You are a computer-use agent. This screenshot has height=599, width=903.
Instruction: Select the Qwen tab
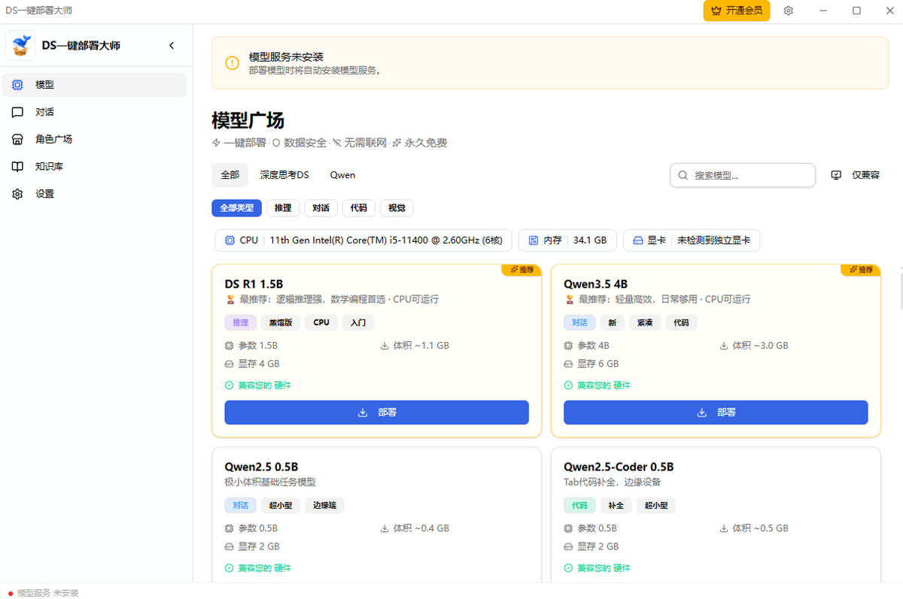coord(342,175)
